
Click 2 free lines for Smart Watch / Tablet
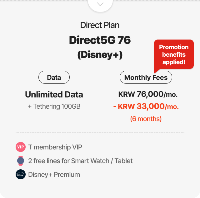[80, 161]
